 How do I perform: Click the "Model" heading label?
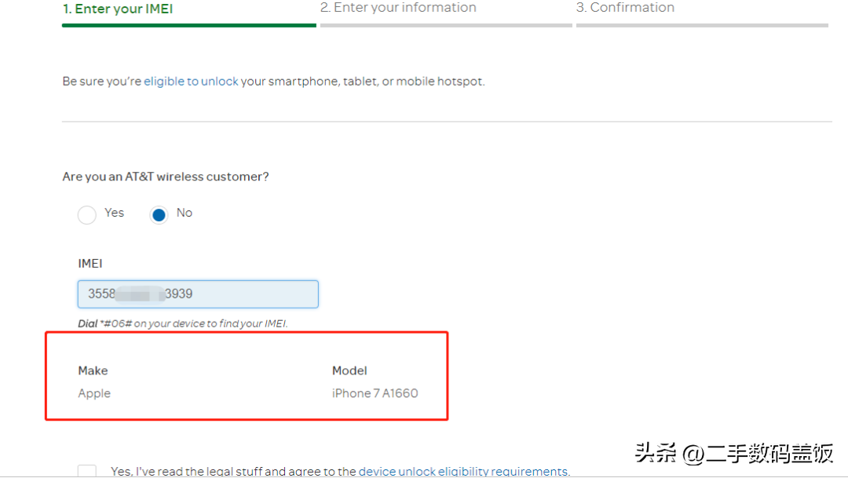tap(349, 370)
